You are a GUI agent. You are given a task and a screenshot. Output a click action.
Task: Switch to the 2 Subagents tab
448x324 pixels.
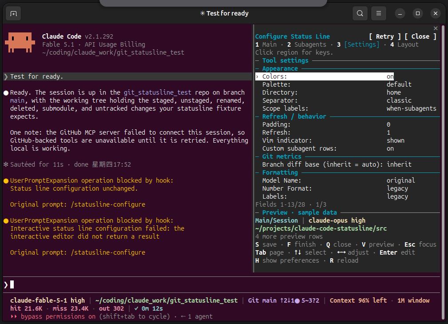(x=306, y=44)
